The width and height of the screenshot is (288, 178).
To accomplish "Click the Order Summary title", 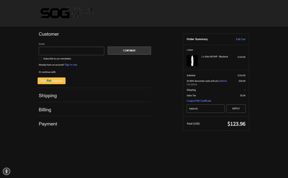I will [x=197, y=39].
